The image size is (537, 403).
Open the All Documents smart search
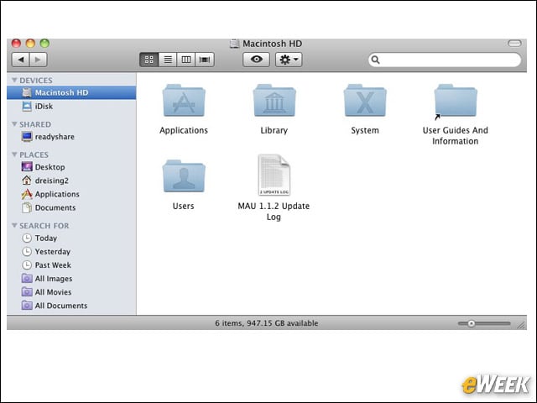coord(71,306)
